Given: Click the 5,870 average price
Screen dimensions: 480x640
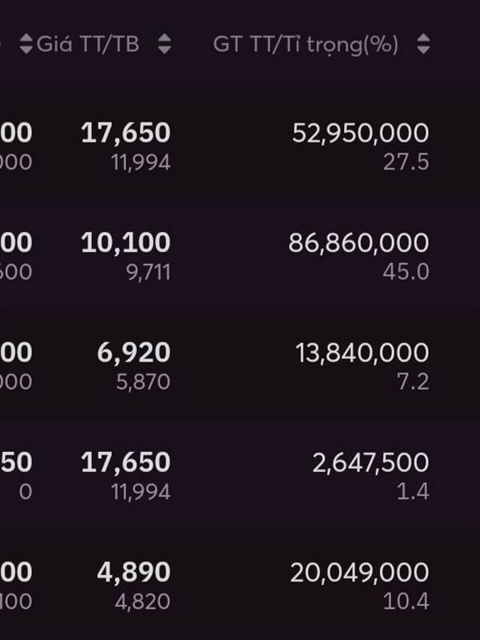Looking at the screenshot, I should click(x=143, y=382).
